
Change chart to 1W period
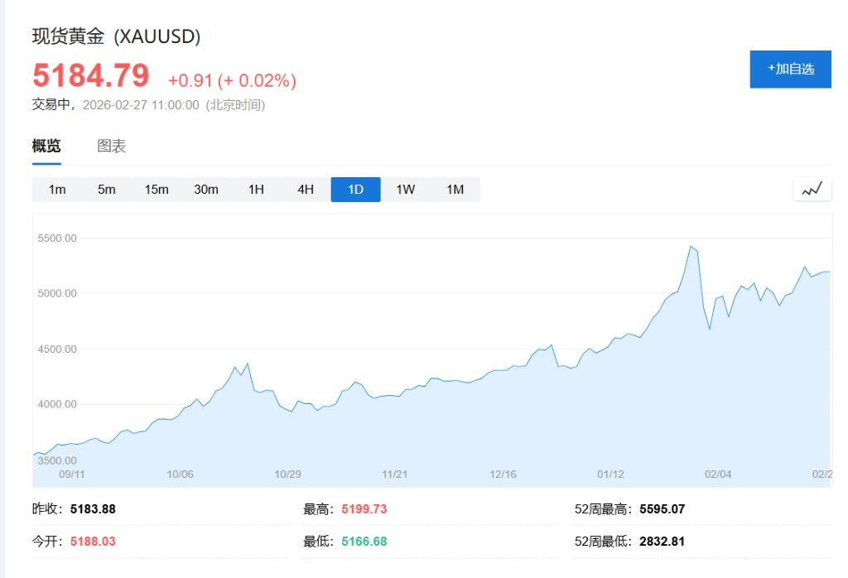point(405,190)
